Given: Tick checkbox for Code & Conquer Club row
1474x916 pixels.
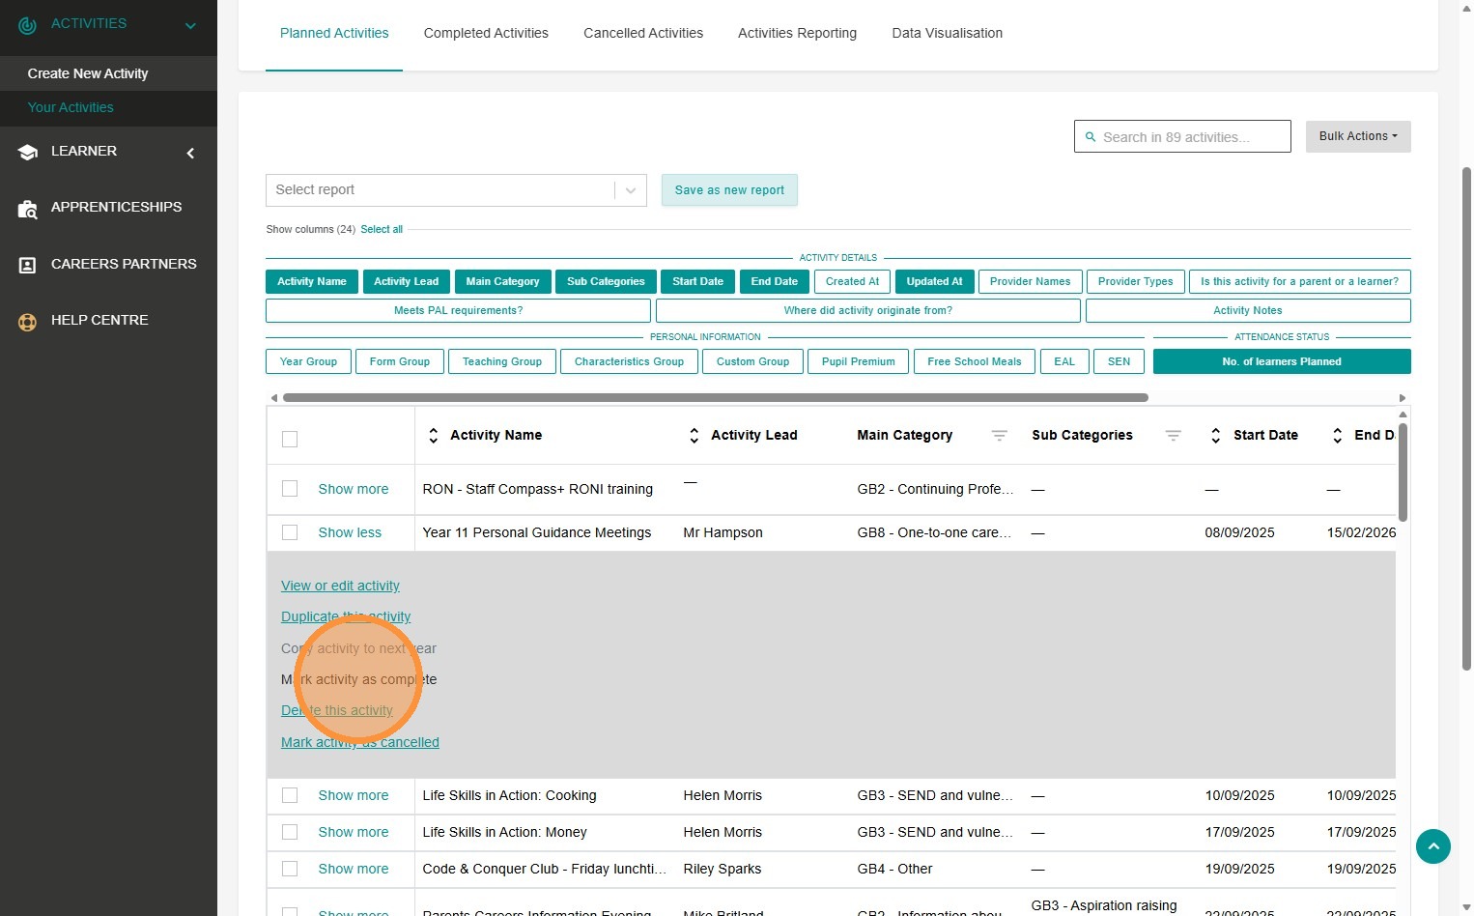Looking at the screenshot, I should 290,869.
